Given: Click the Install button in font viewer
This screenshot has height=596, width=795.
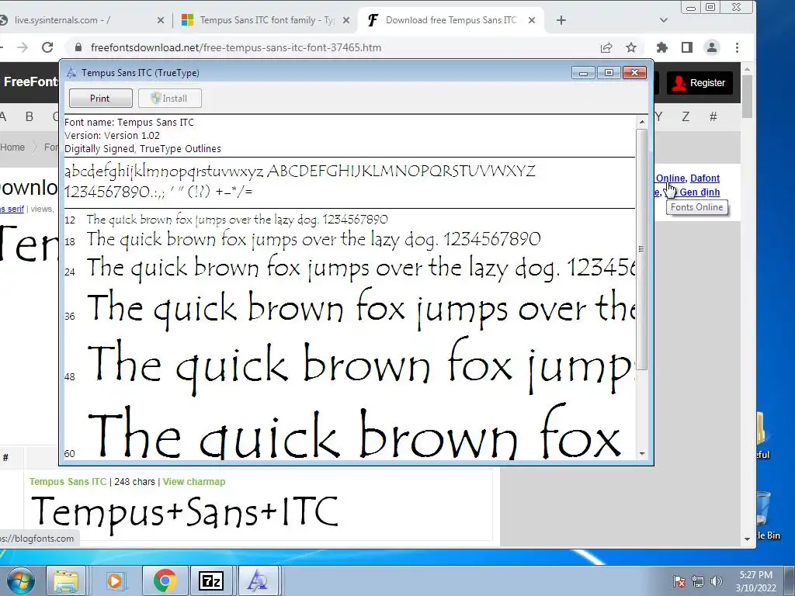Looking at the screenshot, I should point(170,99).
